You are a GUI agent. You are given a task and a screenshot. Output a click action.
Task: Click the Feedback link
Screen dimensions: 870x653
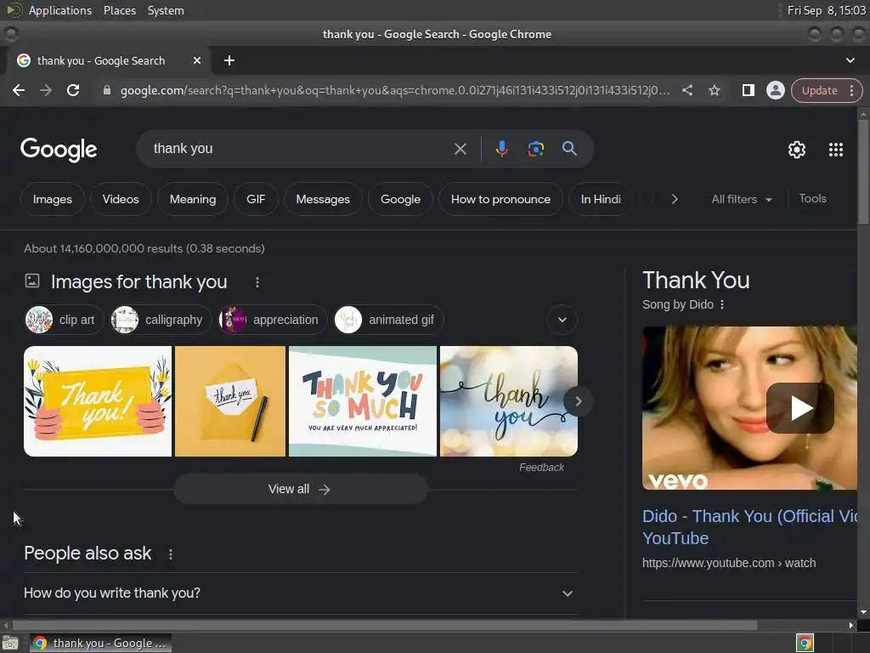click(x=541, y=468)
